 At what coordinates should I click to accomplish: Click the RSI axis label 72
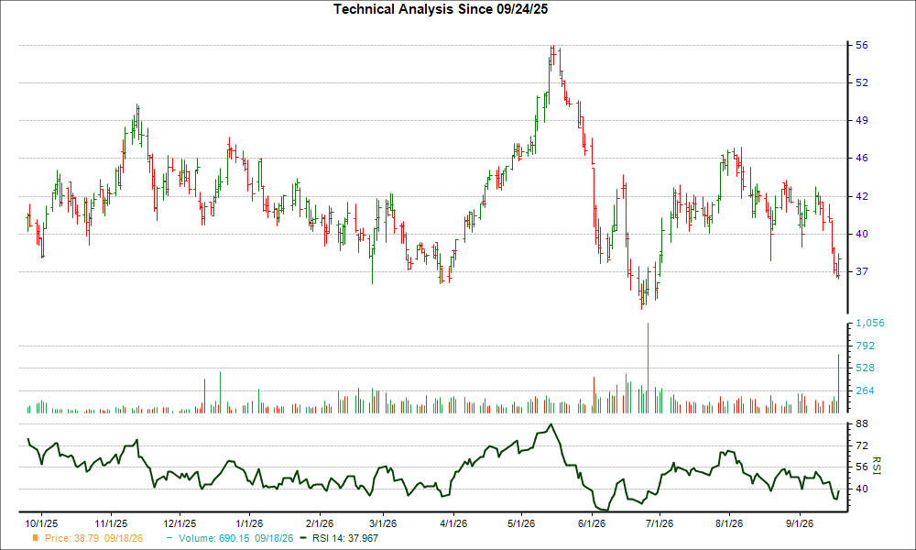[862, 446]
